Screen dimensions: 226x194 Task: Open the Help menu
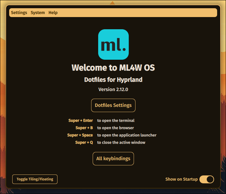53,13
